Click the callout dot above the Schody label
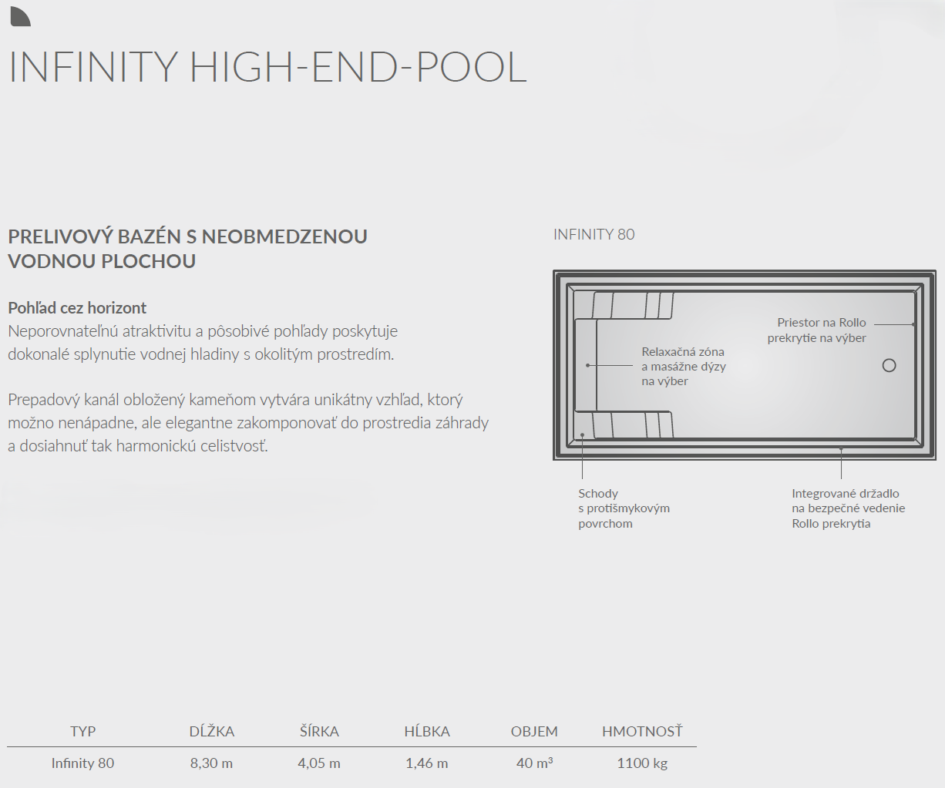945x788 pixels. pos(583,435)
